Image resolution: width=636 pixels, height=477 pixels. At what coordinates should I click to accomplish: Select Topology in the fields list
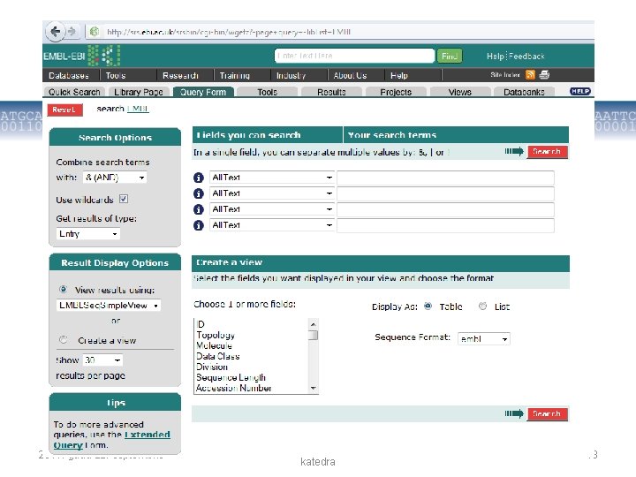pyautogui.click(x=216, y=335)
